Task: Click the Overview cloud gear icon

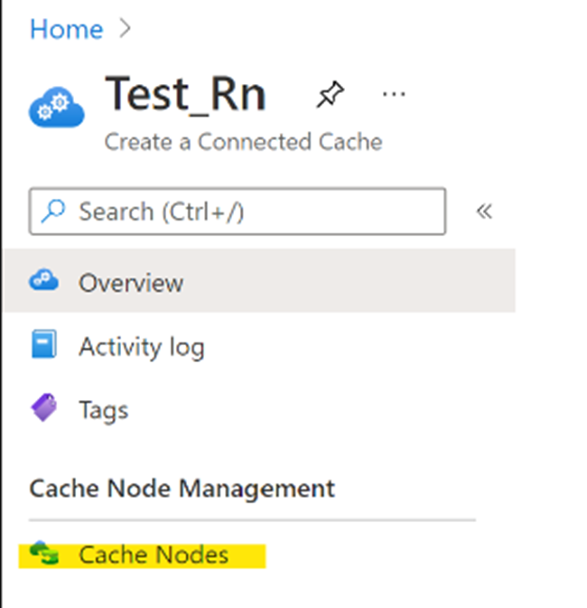Action: coord(44,279)
